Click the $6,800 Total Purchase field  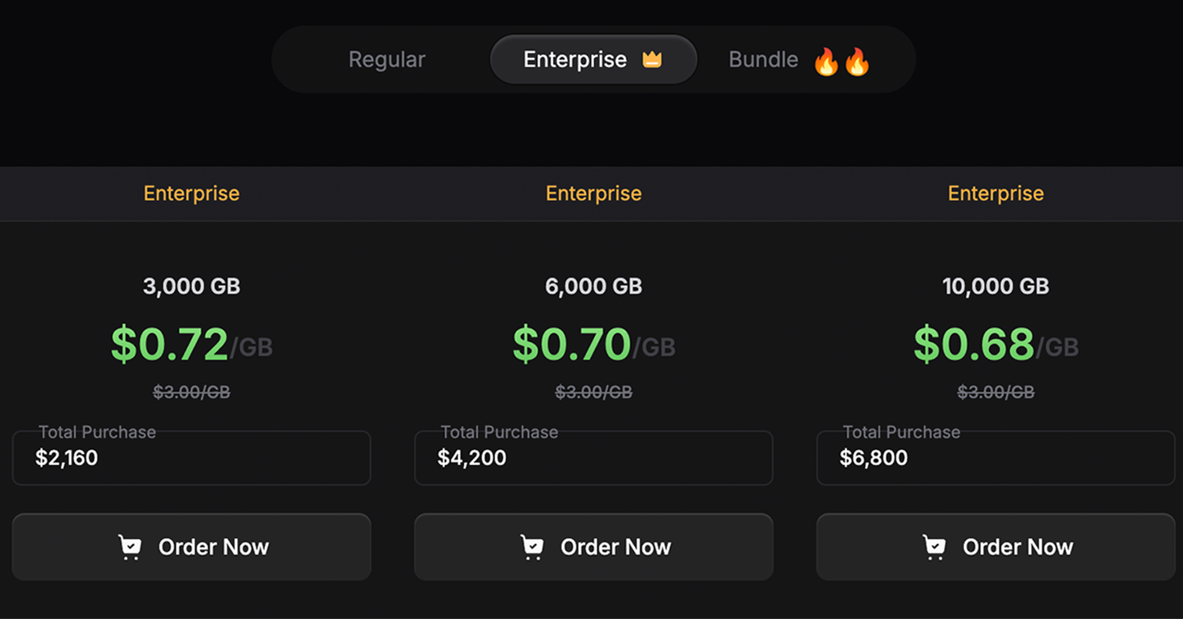pos(995,458)
